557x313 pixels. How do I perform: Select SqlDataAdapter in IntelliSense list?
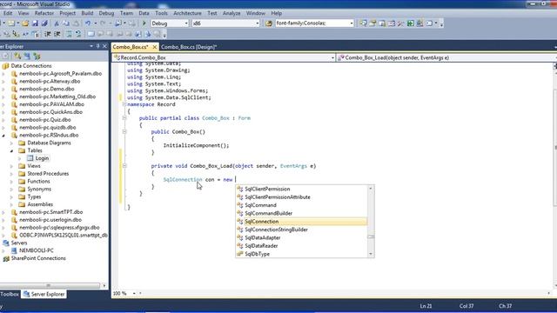coord(263,237)
